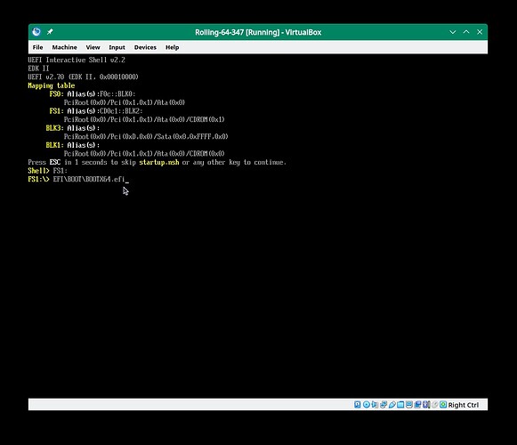Screen dimensions: 517x445
Task: Click the audio icon in status bar
Action: [x=375, y=404]
